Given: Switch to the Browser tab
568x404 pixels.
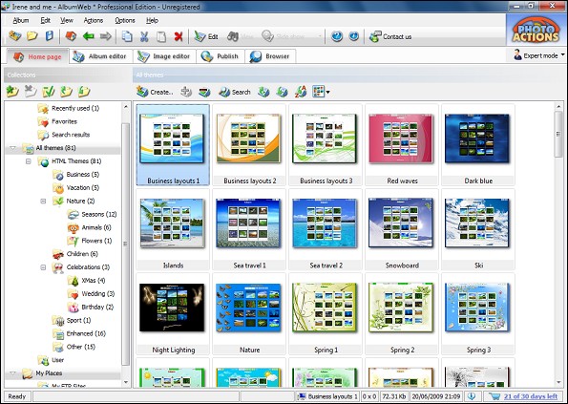Looking at the screenshot, I should pos(270,56).
